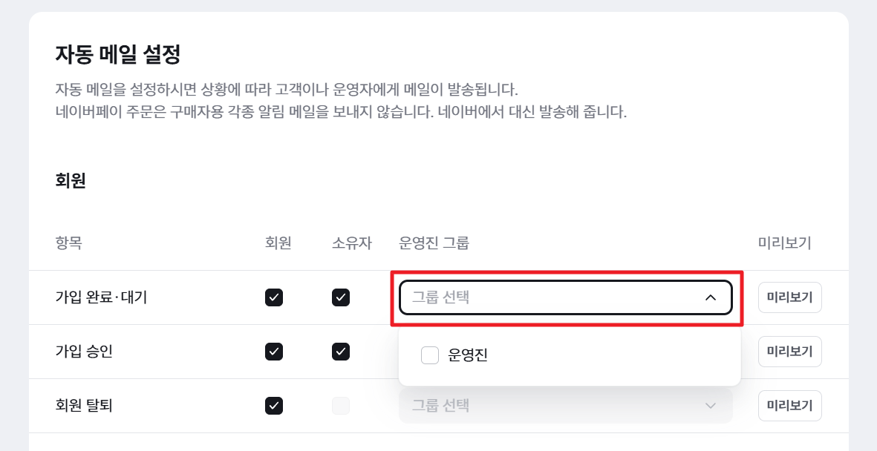This screenshot has width=877, height=451.
Task: Click 미리보기 button in 가입 승인 row
Action: tap(790, 352)
